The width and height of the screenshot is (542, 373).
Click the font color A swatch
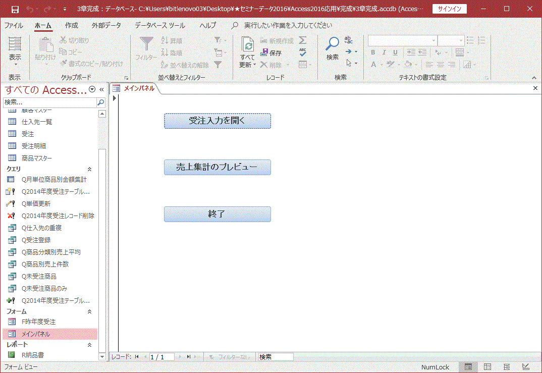(373, 65)
